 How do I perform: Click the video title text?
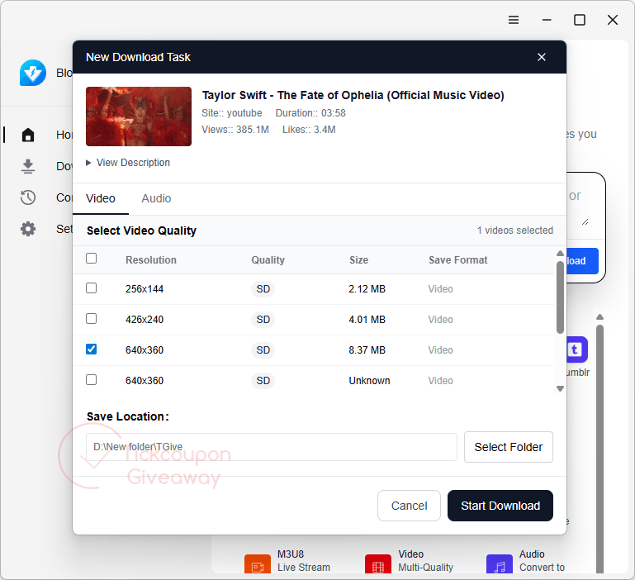pos(353,95)
